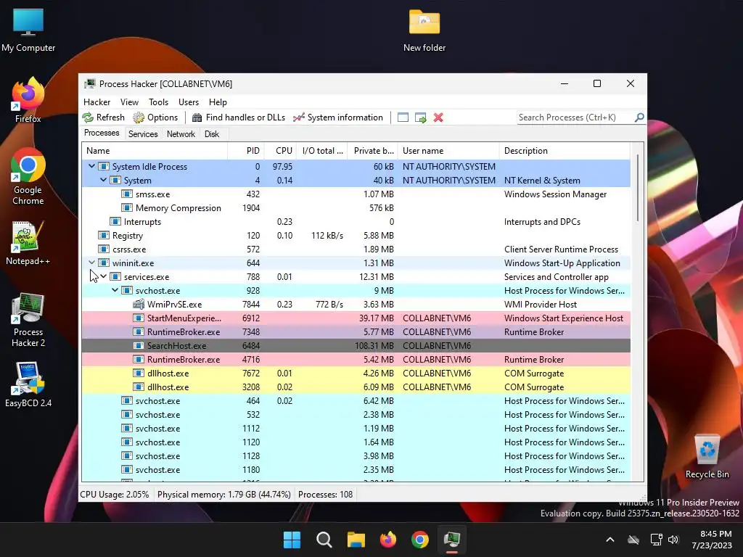Open the View menu
The height and width of the screenshot is (557, 743).
click(x=129, y=102)
